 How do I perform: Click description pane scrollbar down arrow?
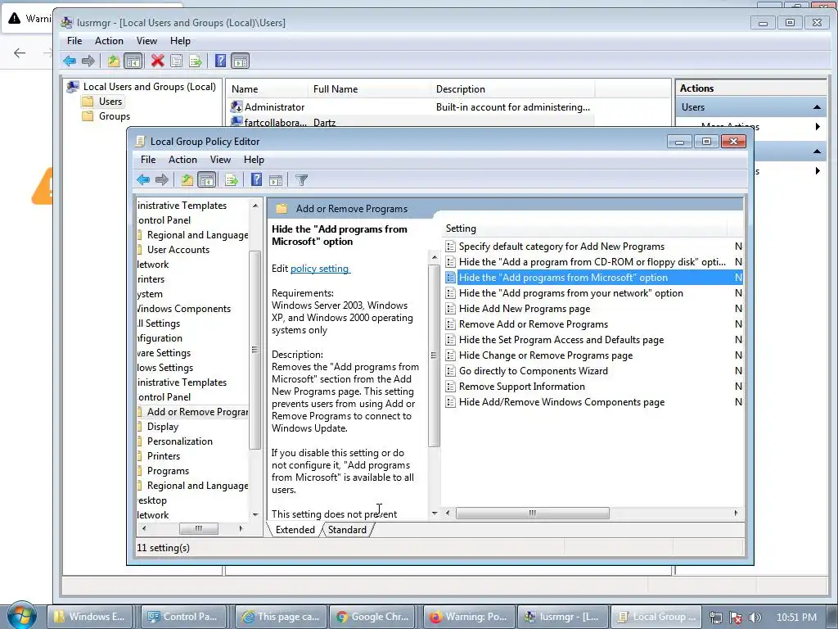pyautogui.click(x=434, y=514)
